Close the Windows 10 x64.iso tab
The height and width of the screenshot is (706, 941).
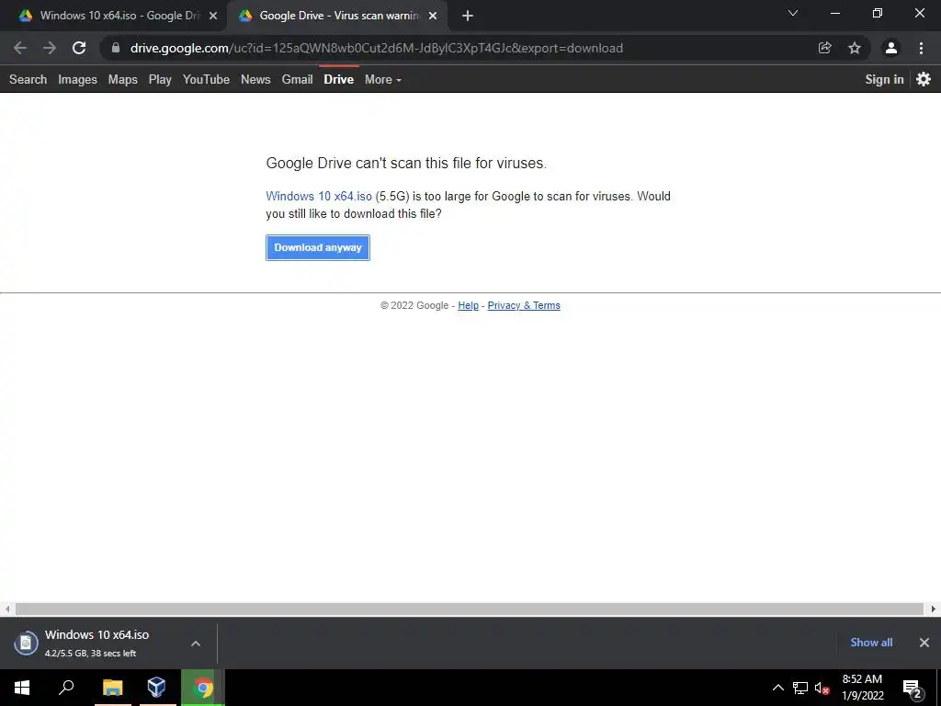pos(213,16)
